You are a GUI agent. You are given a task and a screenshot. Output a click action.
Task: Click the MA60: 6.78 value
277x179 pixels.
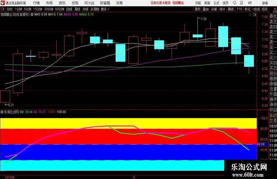[86, 14]
